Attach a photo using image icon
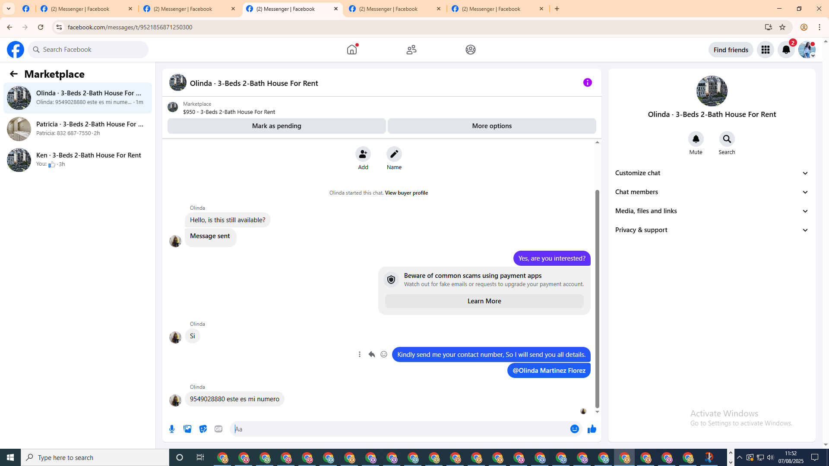 187,429
